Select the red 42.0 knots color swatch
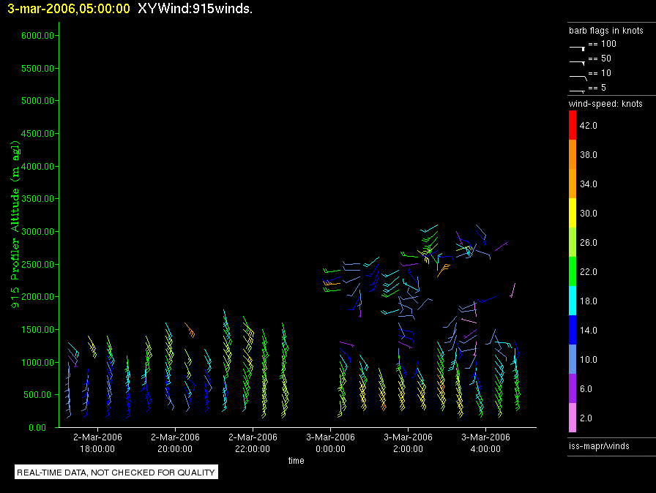Screen dimensions: 656x493 point(572,125)
